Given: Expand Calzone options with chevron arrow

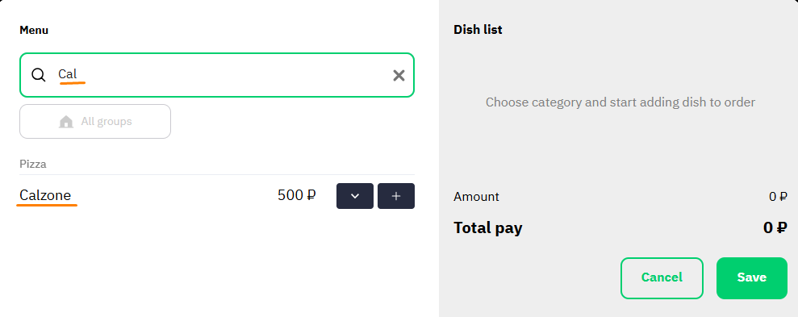Looking at the screenshot, I should point(355,196).
